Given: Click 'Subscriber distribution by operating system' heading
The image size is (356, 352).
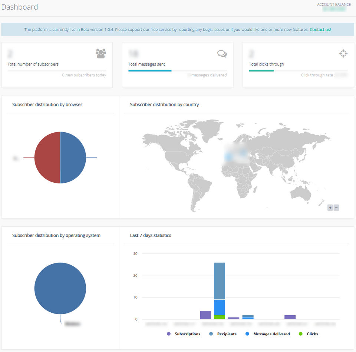Looking at the screenshot, I should [56, 235].
